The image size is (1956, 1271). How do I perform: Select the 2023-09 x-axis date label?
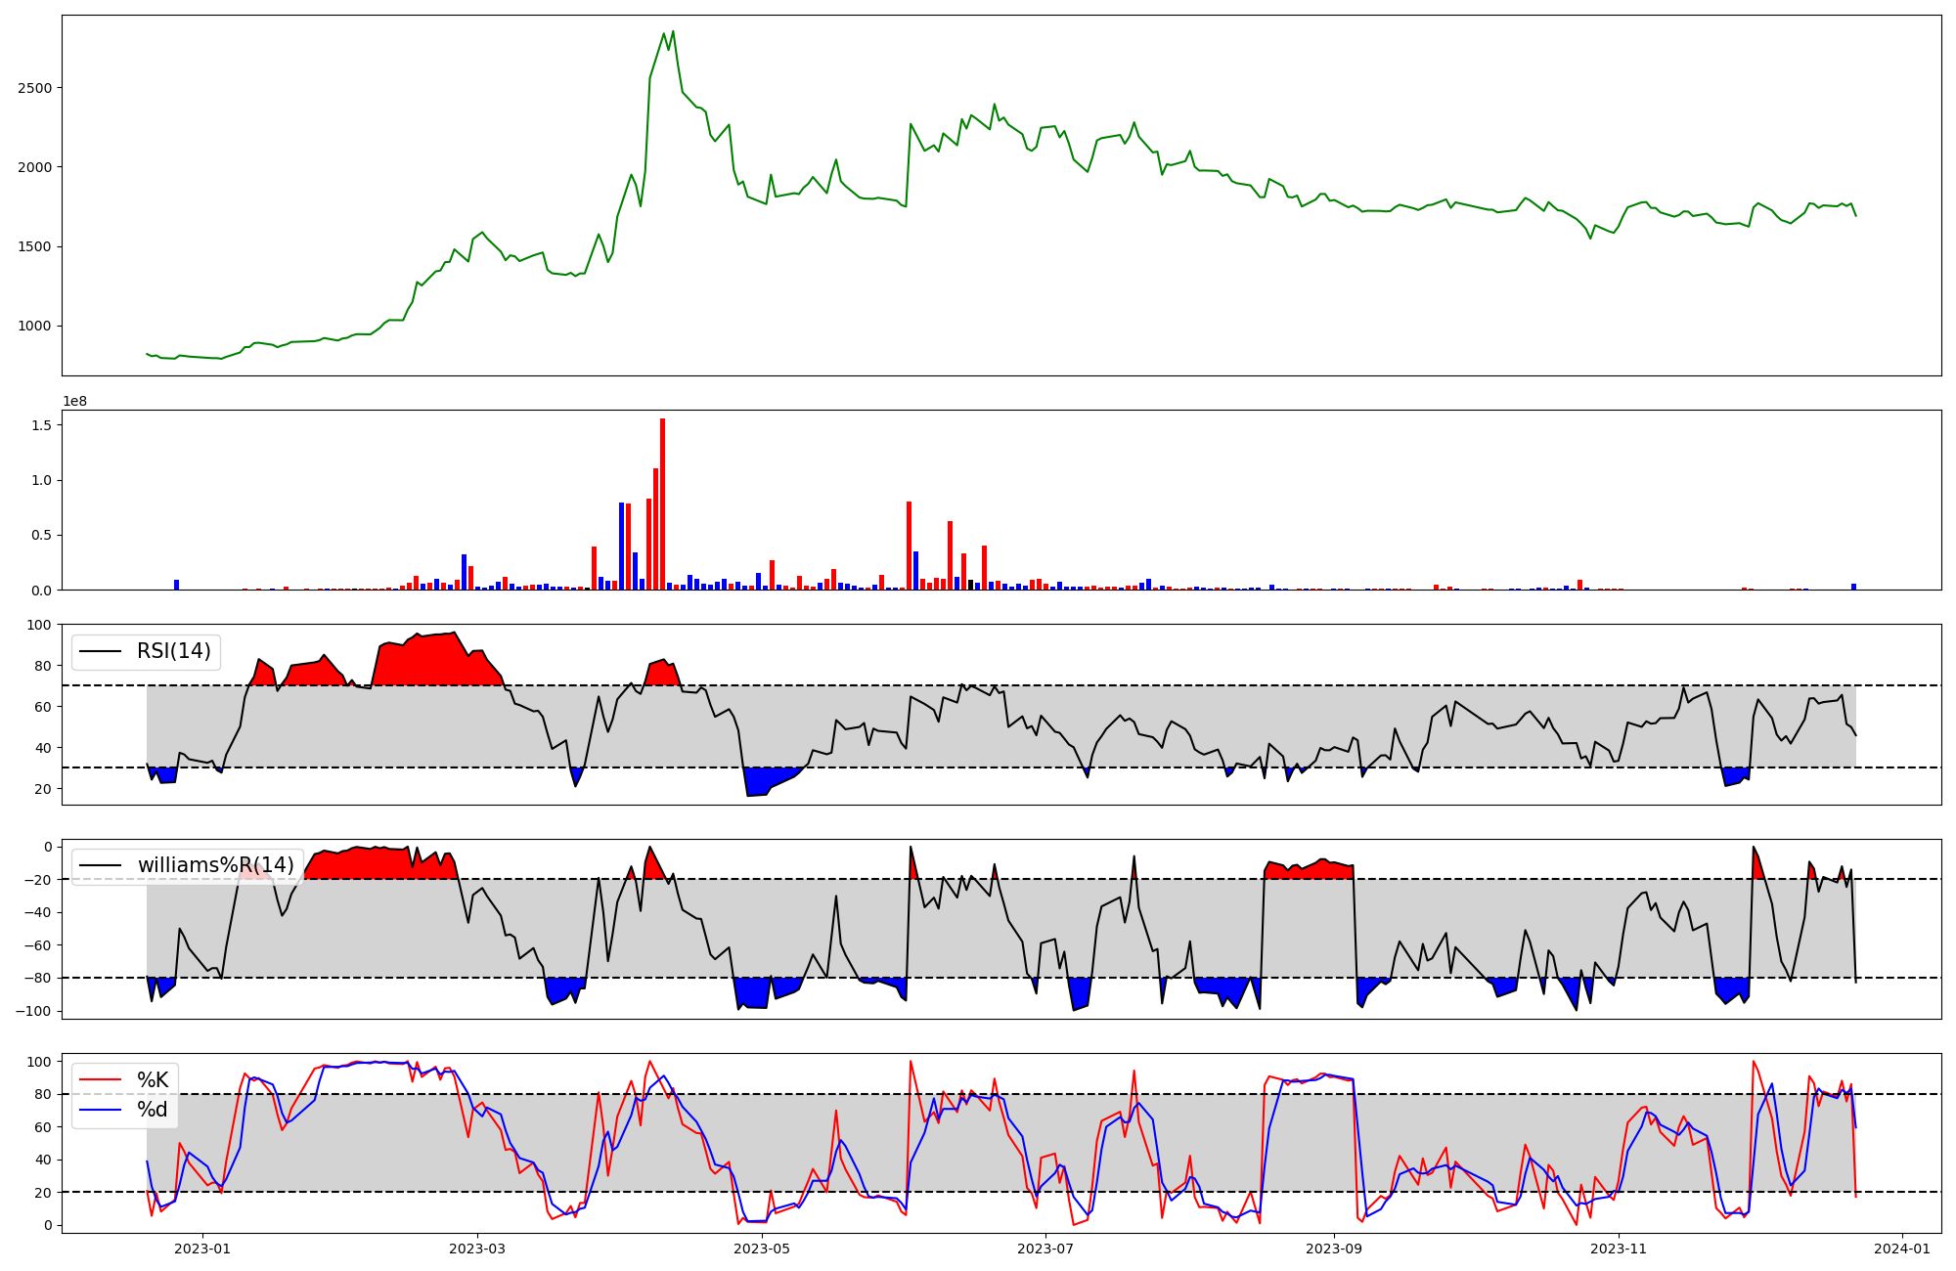(1334, 1249)
